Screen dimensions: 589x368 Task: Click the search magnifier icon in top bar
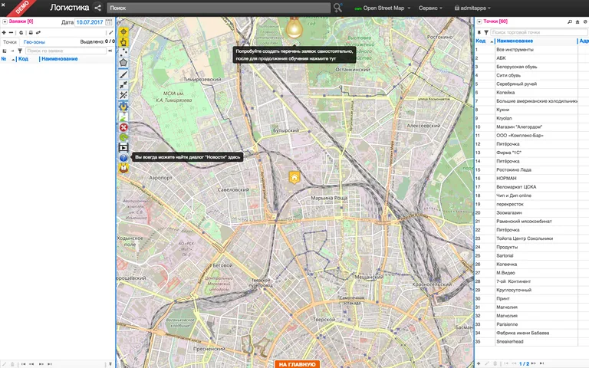click(338, 8)
